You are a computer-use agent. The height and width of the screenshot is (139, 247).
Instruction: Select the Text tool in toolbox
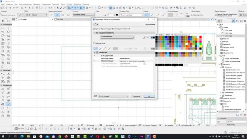(x=3, y=97)
